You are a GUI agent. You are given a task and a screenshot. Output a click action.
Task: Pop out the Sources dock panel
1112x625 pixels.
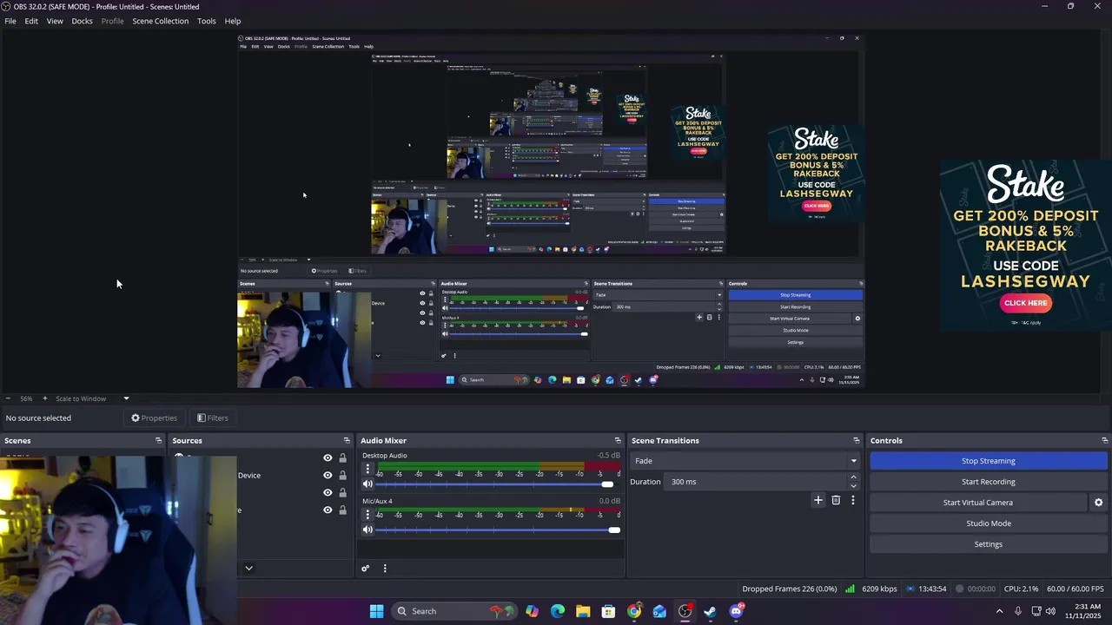347,441
